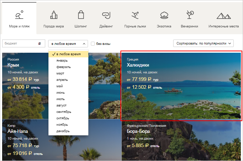This screenshot has height=161, width=243.
Task: Click the cocktail glass icon for Вечеринки
Action: tap(190, 15)
